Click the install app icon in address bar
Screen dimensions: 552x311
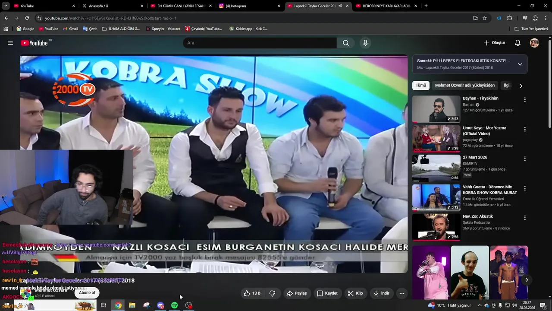pyautogui.click(x=475, y=18)
